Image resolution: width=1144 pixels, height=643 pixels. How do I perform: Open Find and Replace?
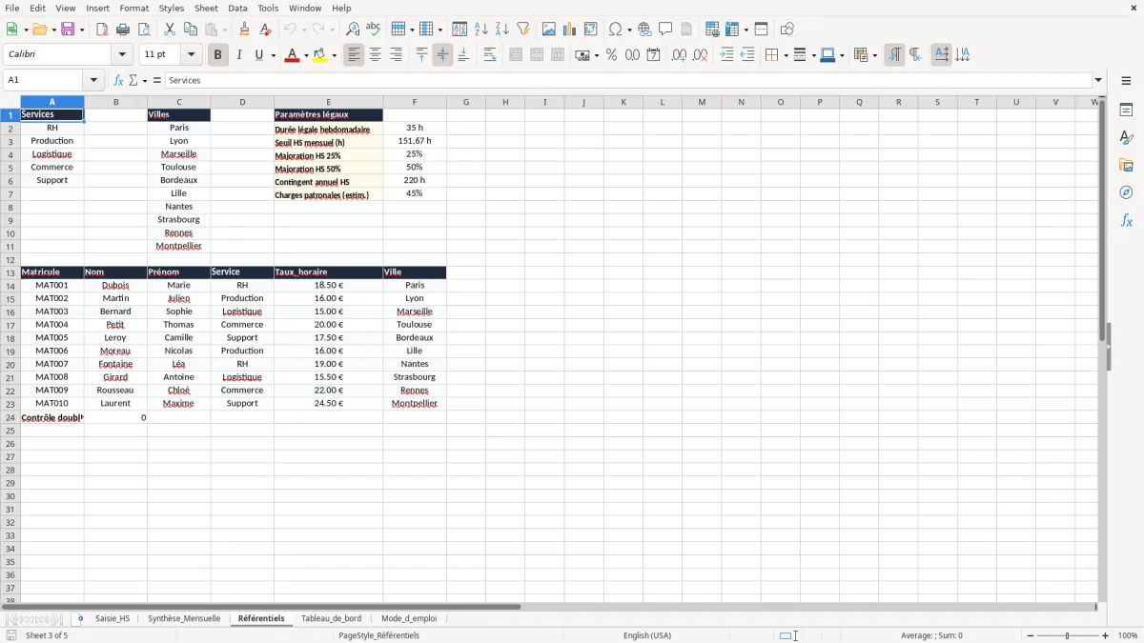pyautogui.click(x=353, y=30)
